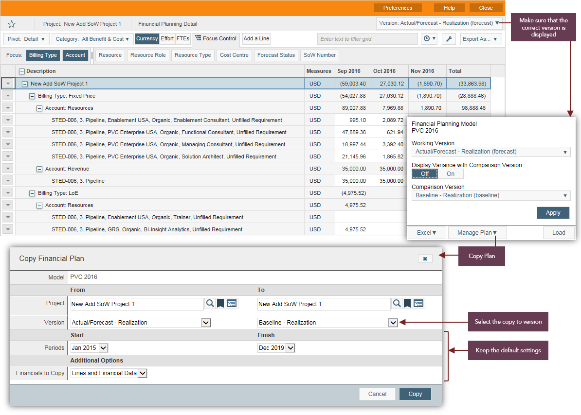This screenshot has width=581, height=415.
Task: Turn variance display Off
Action: pyautogui.click(x=425, y=174)
